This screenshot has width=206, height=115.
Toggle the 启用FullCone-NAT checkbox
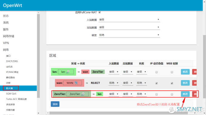(100, 12)
